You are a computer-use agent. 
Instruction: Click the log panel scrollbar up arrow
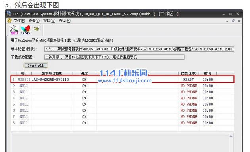pos(231,136)
